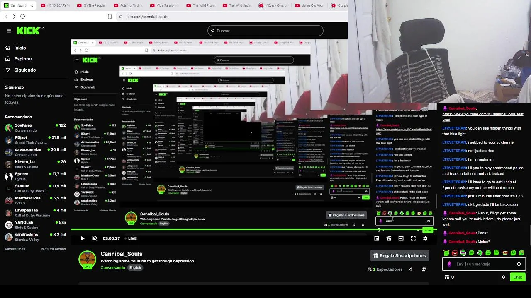The image size is (531, 298).
Task: Click the search magnifier icon
Action: [213, 31]
